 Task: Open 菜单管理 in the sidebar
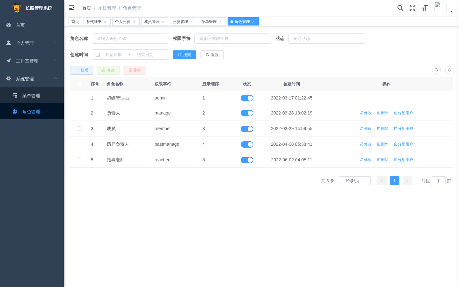point(32,95)
